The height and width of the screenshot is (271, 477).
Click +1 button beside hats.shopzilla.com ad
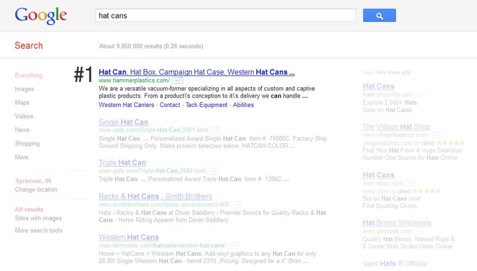coord(421,95)
